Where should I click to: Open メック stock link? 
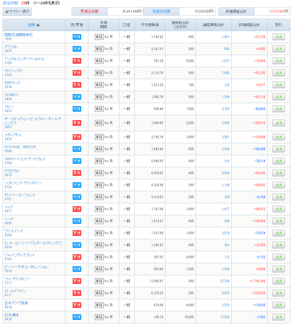(9, 207)
